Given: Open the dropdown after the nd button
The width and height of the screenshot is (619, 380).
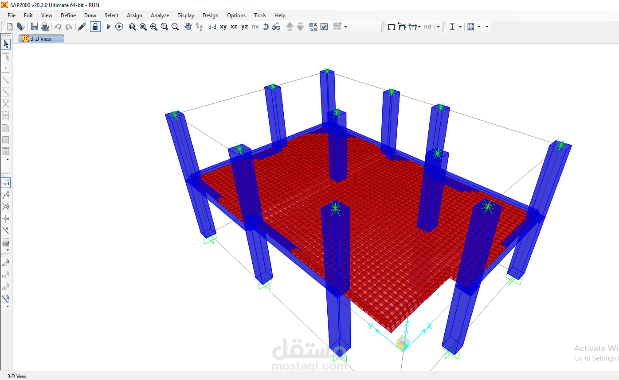Looking at the screenshot, I should click(438, 27).
